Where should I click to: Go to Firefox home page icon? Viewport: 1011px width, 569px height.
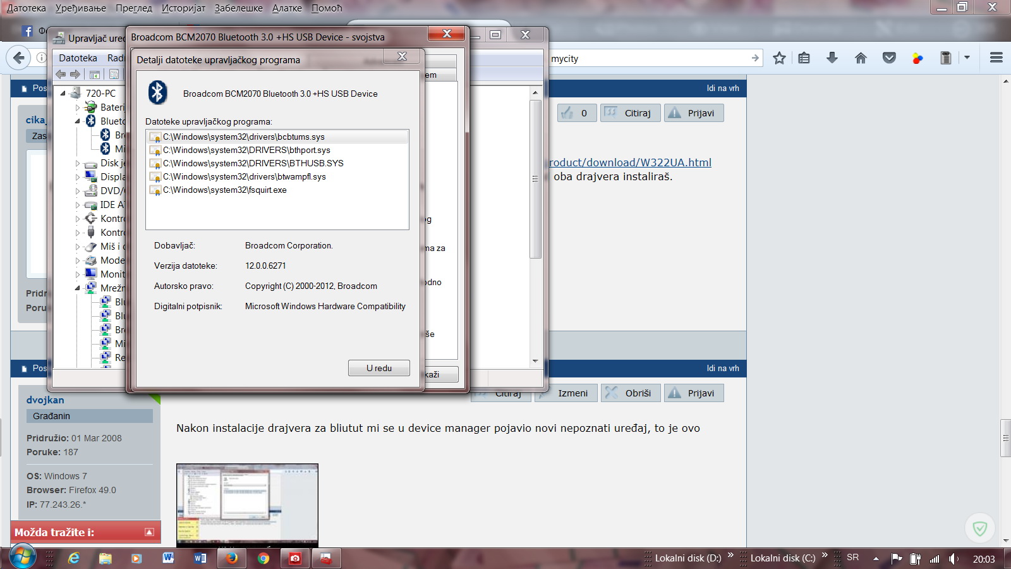pos(861,58)
